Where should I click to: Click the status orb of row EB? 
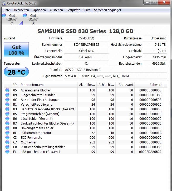tap(7, 147)
